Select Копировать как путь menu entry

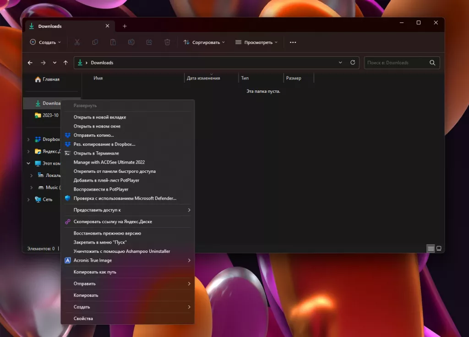(95, 272)
